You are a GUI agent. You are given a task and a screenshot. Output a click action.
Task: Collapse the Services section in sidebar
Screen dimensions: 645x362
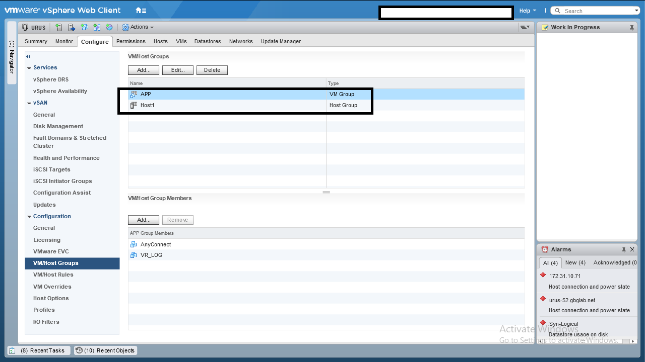tap(29, 68)
